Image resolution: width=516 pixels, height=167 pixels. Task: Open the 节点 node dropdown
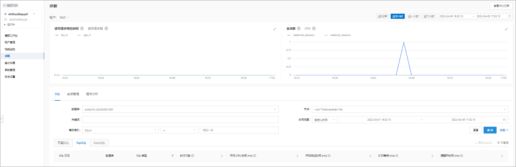(410, 109)
